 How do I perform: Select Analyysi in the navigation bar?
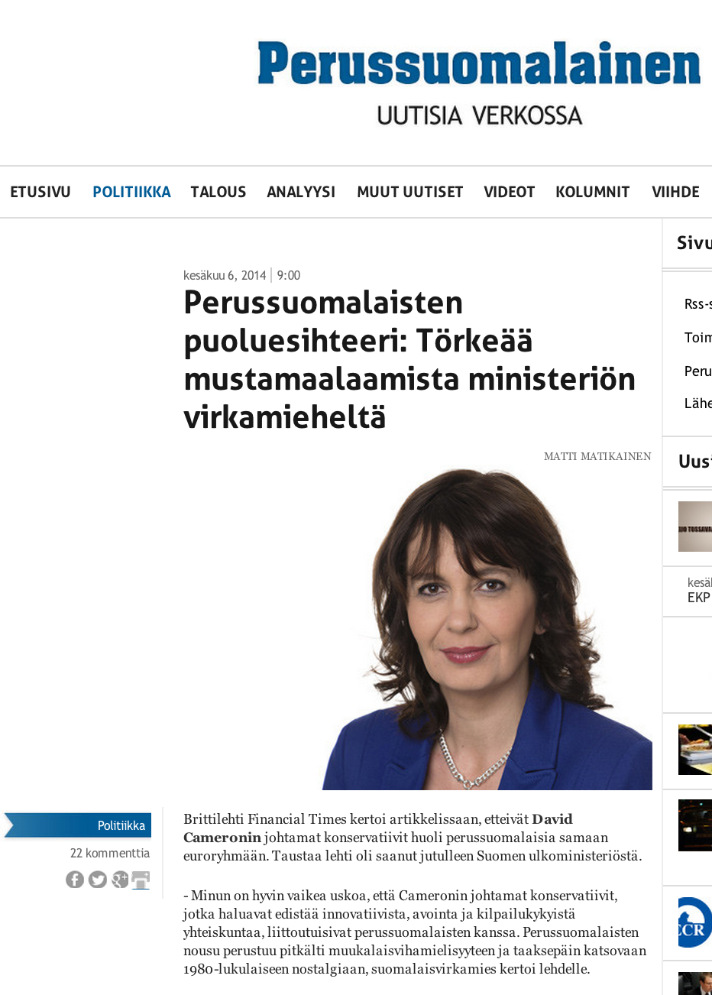pyautogui.click(x=301, y=192)
